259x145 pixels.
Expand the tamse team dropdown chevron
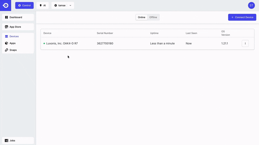pos(71,5)
